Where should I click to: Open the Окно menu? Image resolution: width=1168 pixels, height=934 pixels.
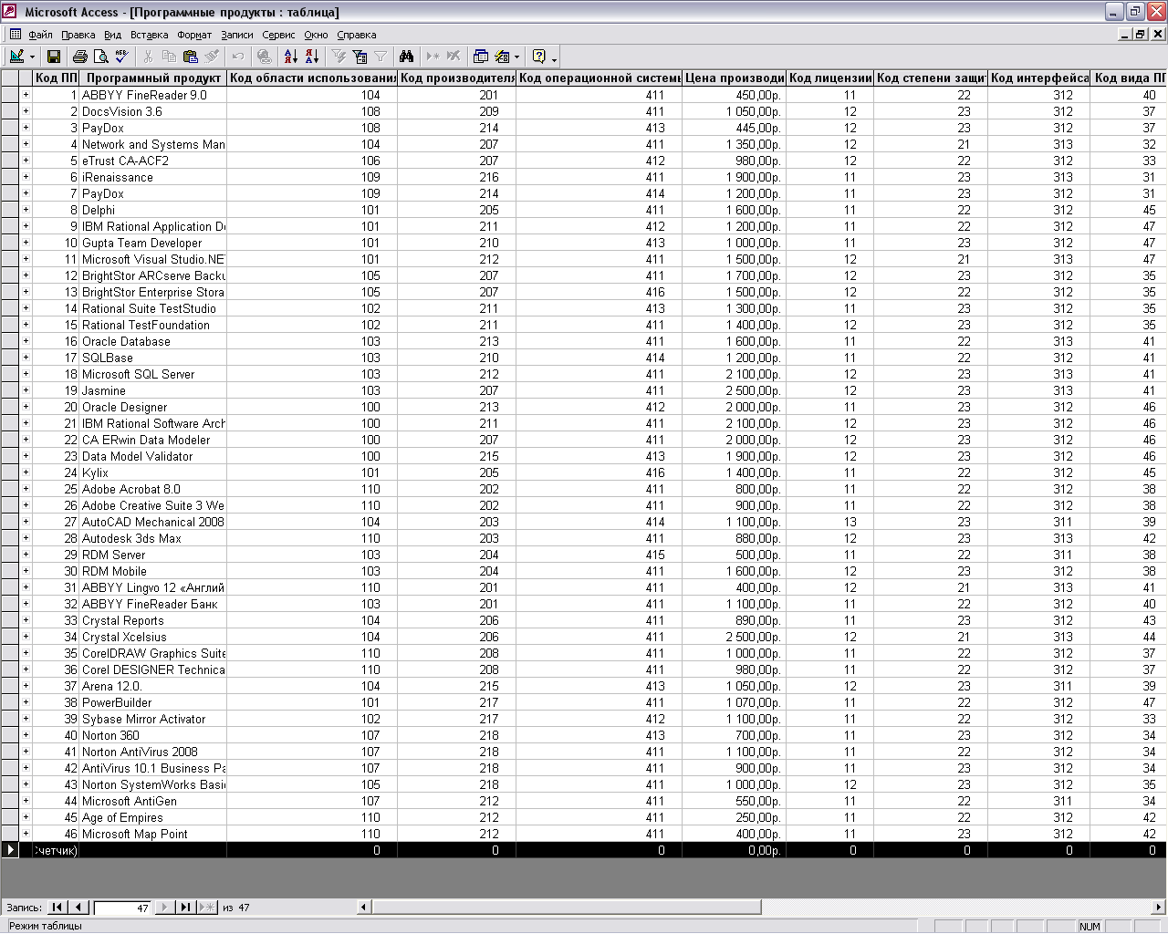pos(316,35)
